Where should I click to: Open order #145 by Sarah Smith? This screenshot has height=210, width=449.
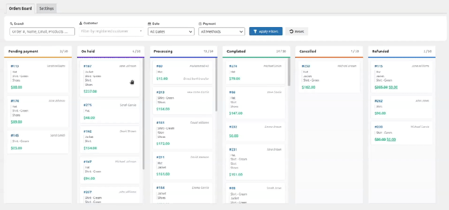pos(38,142)
